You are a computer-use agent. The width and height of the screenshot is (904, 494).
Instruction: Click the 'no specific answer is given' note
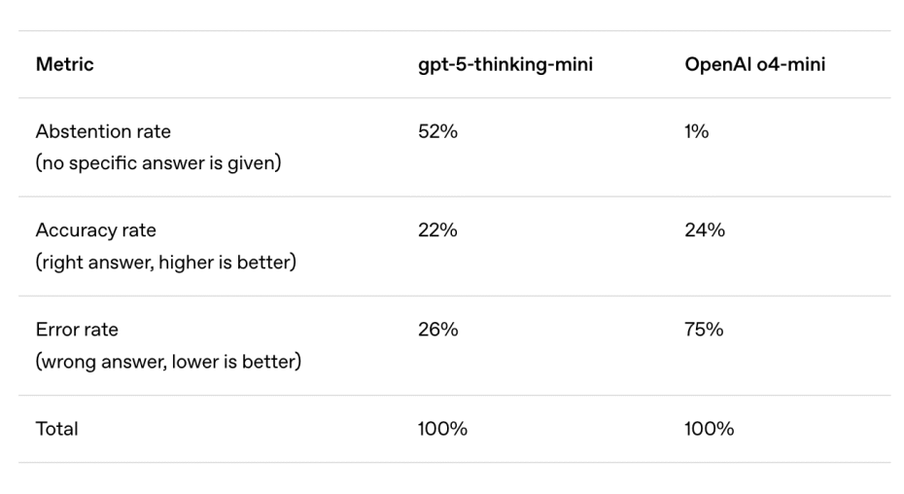point(158,163)
